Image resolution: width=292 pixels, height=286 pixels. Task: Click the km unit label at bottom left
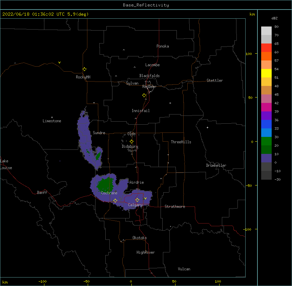coord(5,282)
